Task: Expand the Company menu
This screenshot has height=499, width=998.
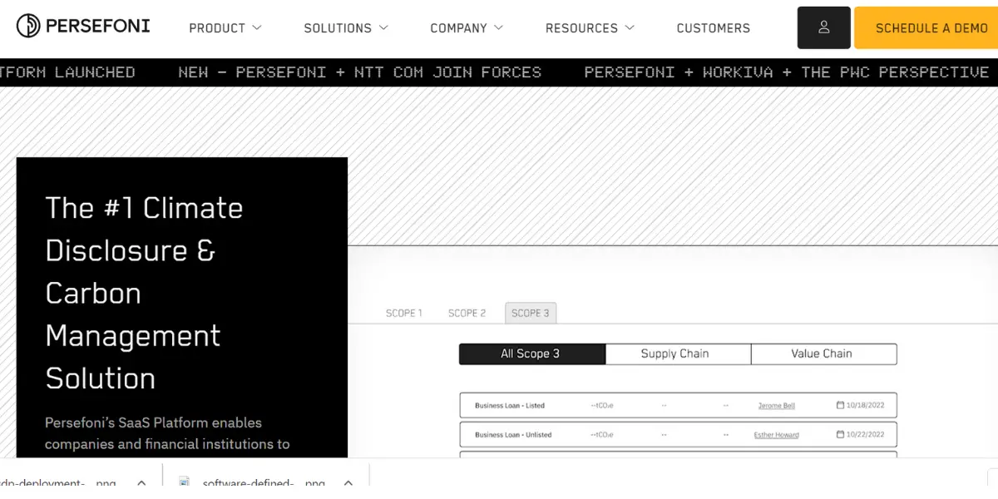Action: point(467,28)
